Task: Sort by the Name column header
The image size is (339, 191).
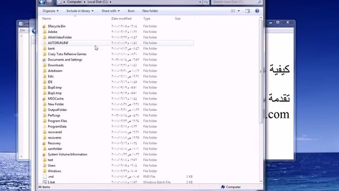Action: (x=47, y=19)
